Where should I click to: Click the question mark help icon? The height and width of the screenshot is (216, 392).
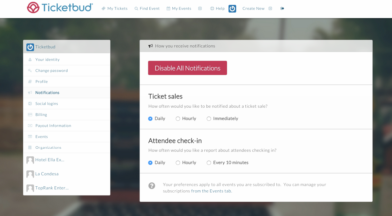pyautogui.click(x=152, y=186)
